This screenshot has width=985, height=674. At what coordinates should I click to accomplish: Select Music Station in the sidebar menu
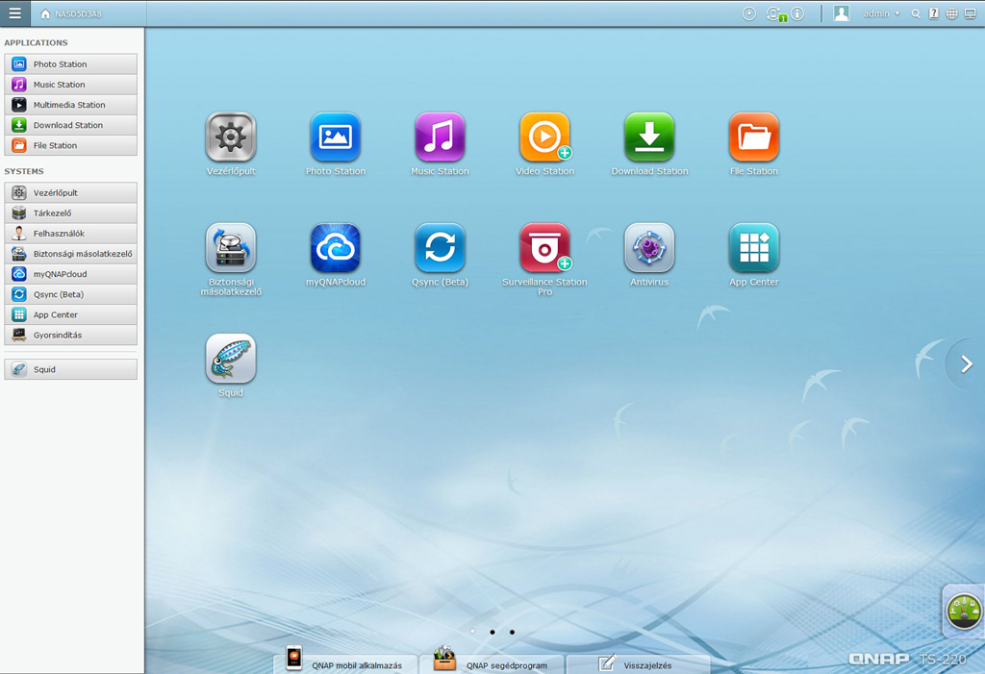tap(70, 85)
